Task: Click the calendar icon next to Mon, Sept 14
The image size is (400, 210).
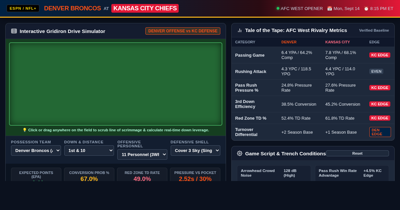Action: pyautogui.click(x=330, y=8)
